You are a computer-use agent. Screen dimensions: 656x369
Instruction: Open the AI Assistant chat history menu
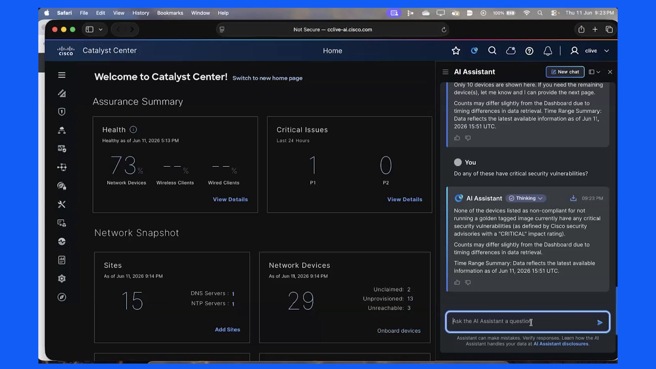tap(445, 72)
